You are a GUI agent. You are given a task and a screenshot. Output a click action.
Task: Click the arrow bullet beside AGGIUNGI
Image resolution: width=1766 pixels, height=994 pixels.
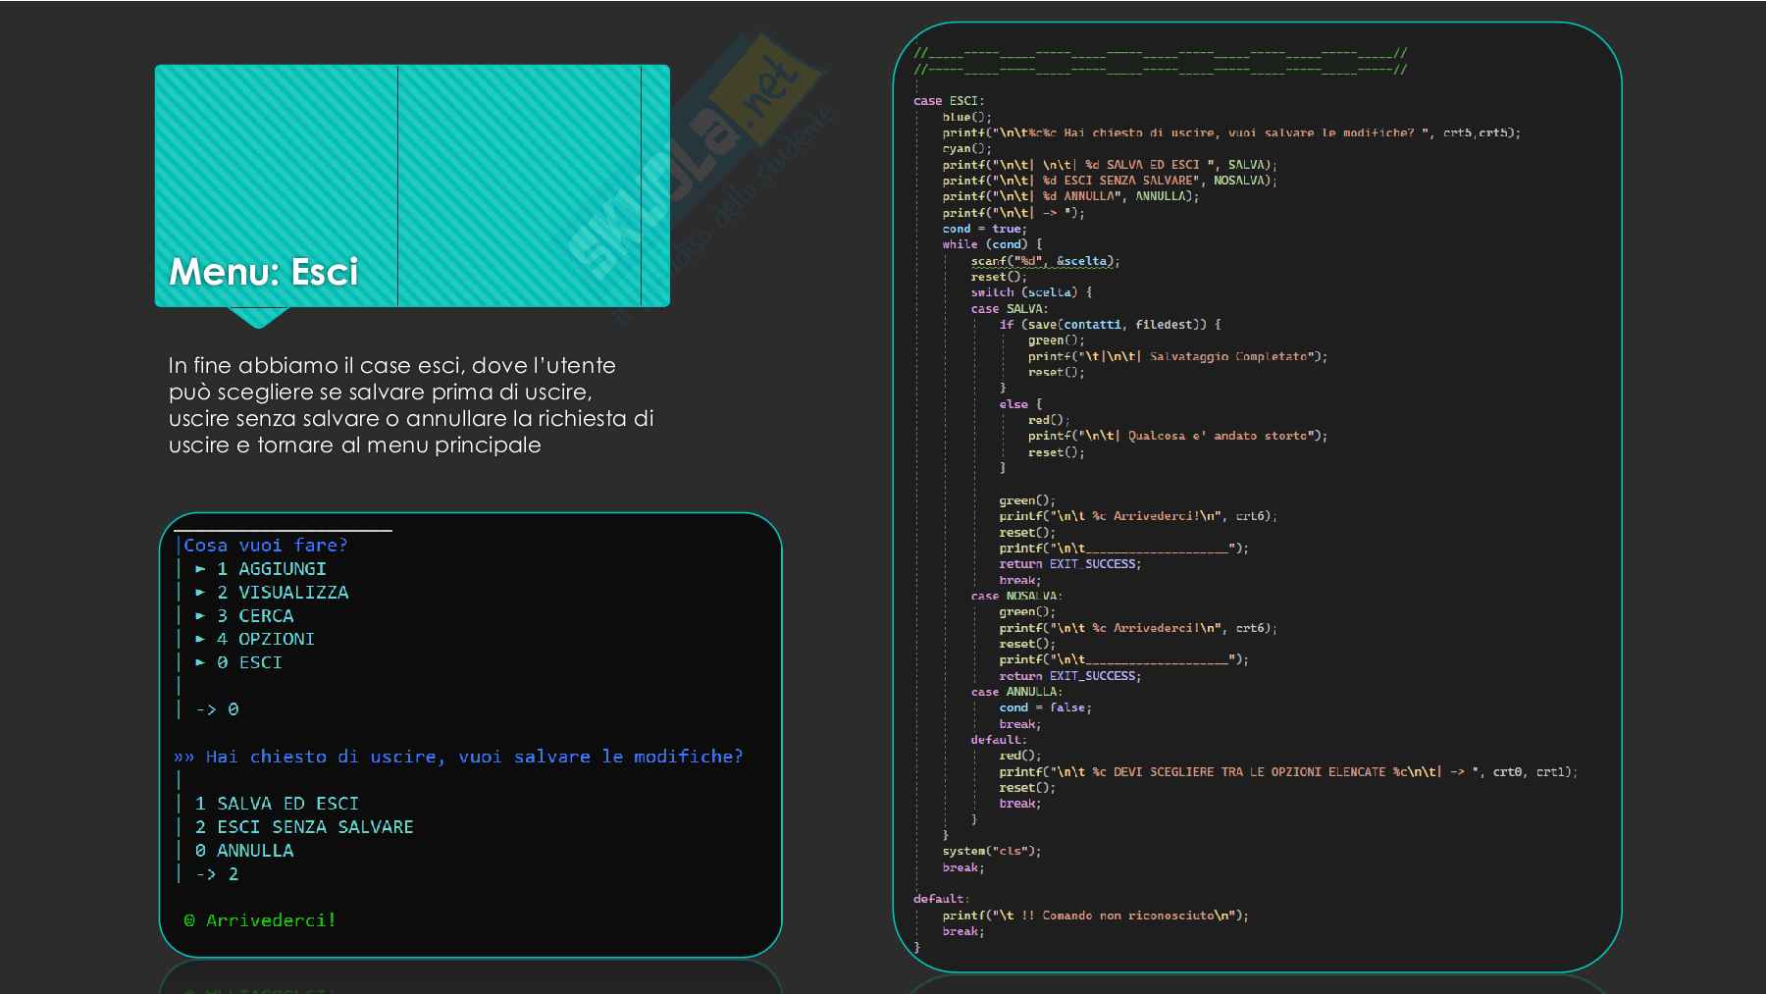[x=200, y=569]
